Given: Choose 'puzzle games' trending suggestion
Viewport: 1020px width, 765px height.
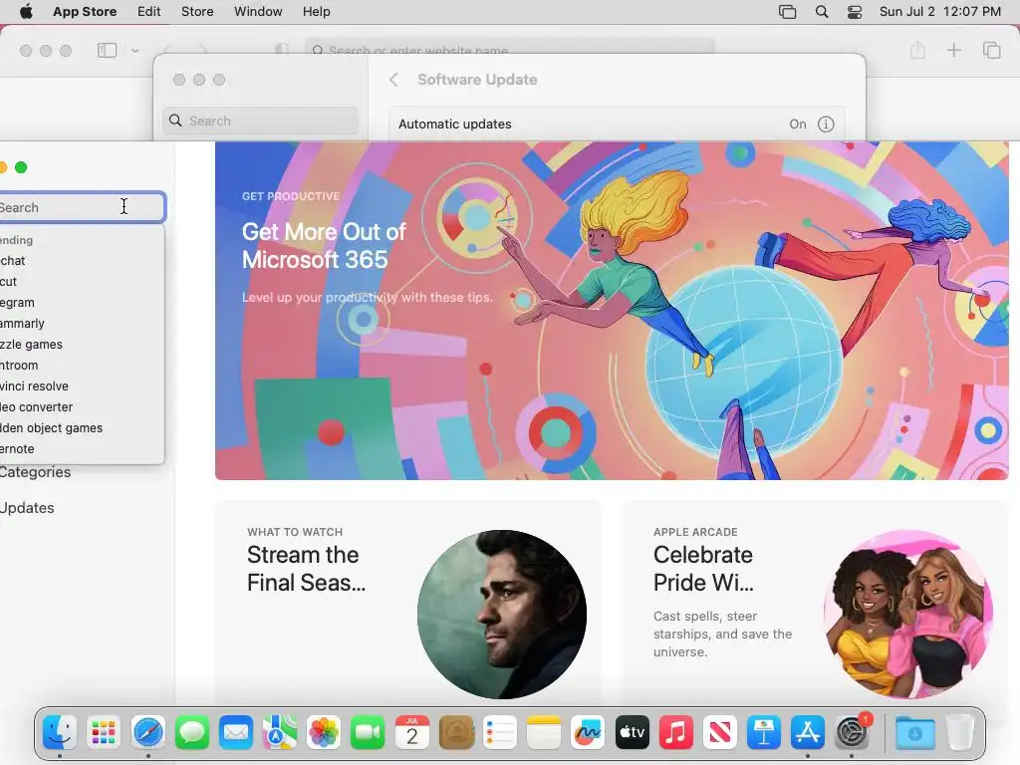Looking at the screenshot, I should click(82, 344).
